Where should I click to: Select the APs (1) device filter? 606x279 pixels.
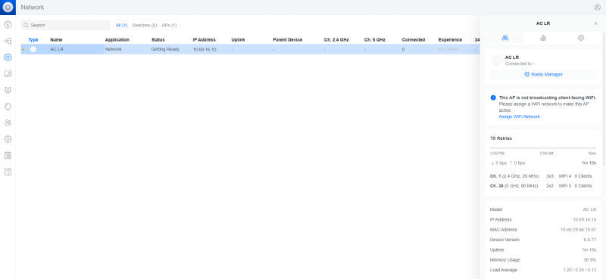click(169, 25)
